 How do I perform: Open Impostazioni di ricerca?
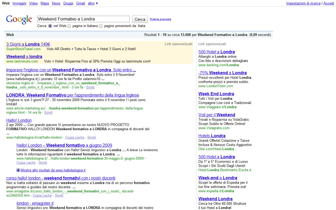coord(303,3)
